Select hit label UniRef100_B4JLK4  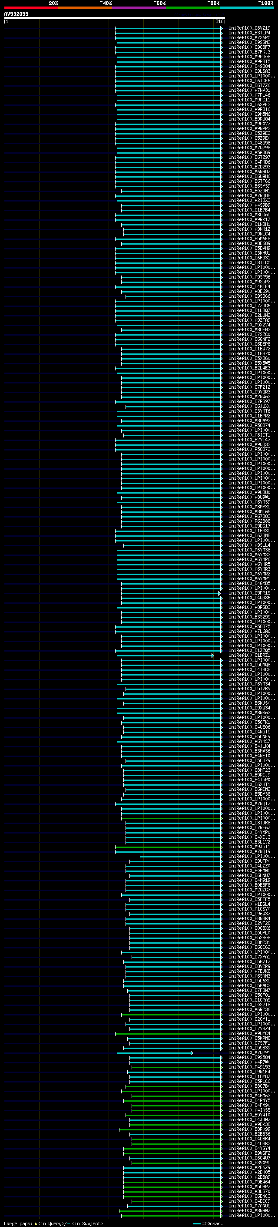click(249, 746)
